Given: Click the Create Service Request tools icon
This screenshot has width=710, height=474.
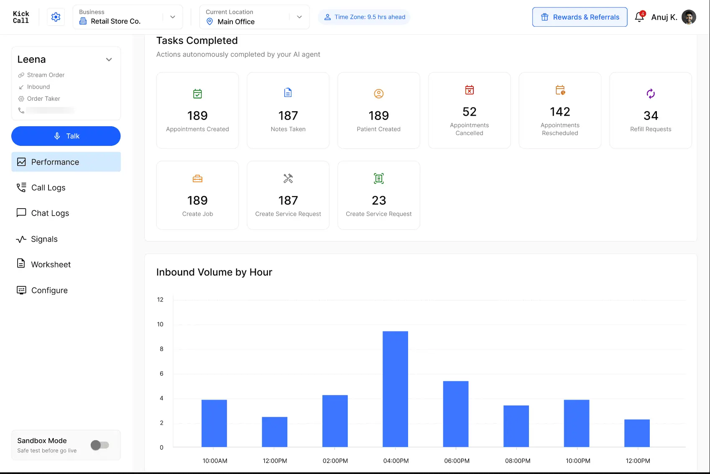Looking at the screenshot, I should click(288, 178).
